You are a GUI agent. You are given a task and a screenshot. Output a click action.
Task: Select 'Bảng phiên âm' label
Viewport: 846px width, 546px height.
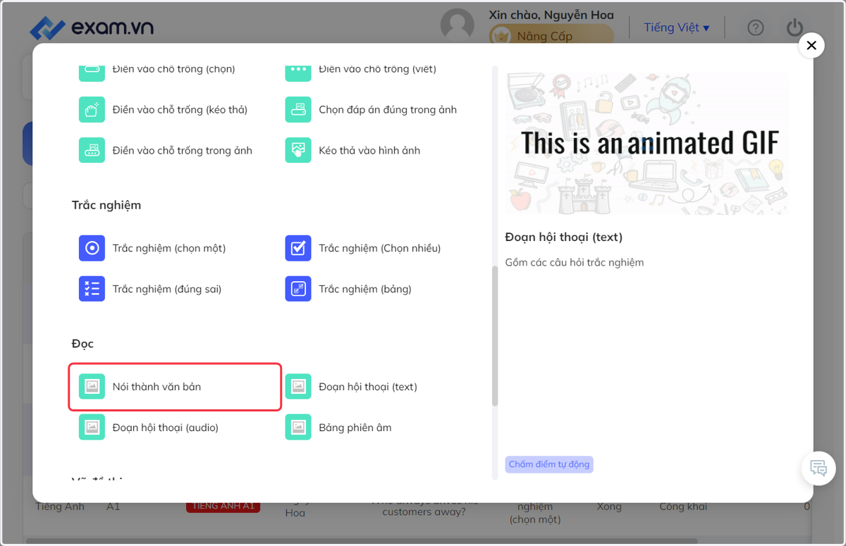click(x=355, y=428)
